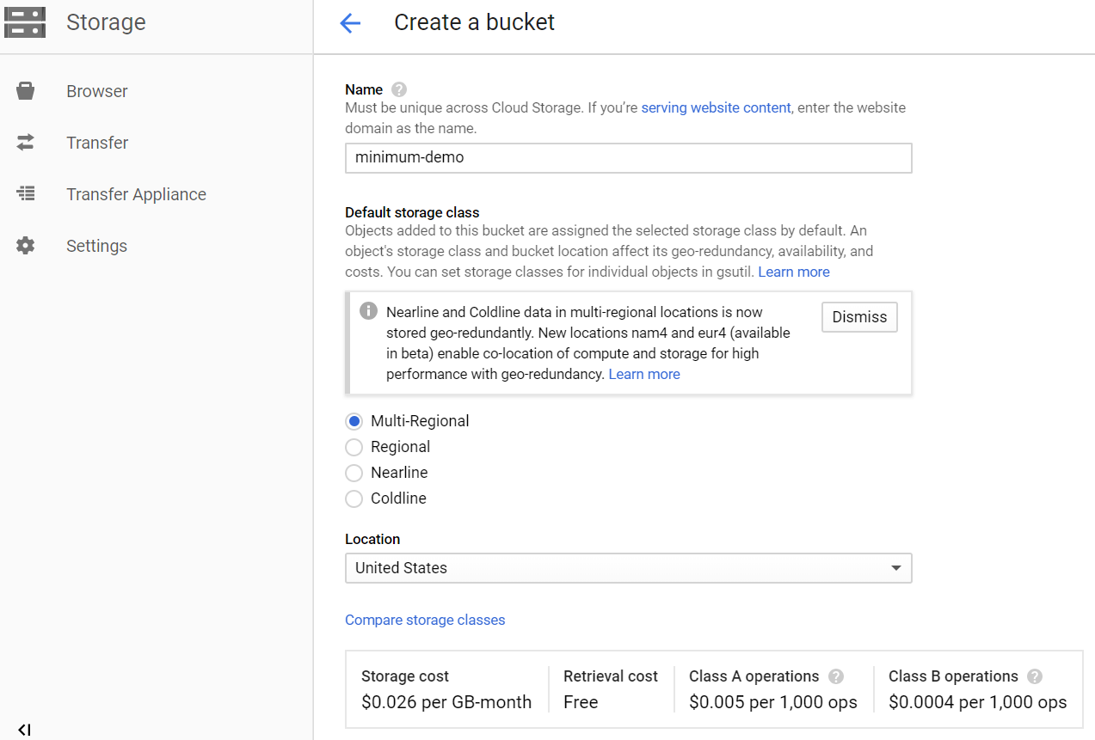This screenshot has width=1095, height=740.
Task: Go back using the blue arrow
Action: 350,23
